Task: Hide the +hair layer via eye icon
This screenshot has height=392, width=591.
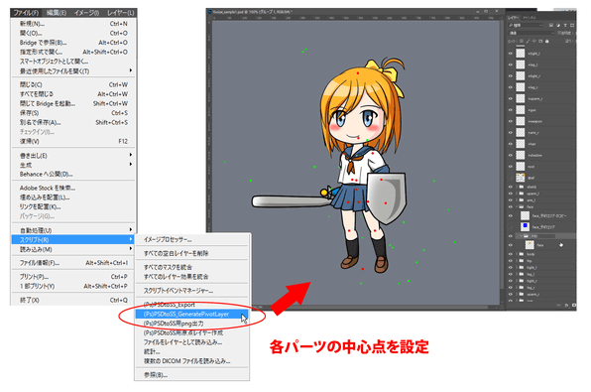Action: coord(511,144)
